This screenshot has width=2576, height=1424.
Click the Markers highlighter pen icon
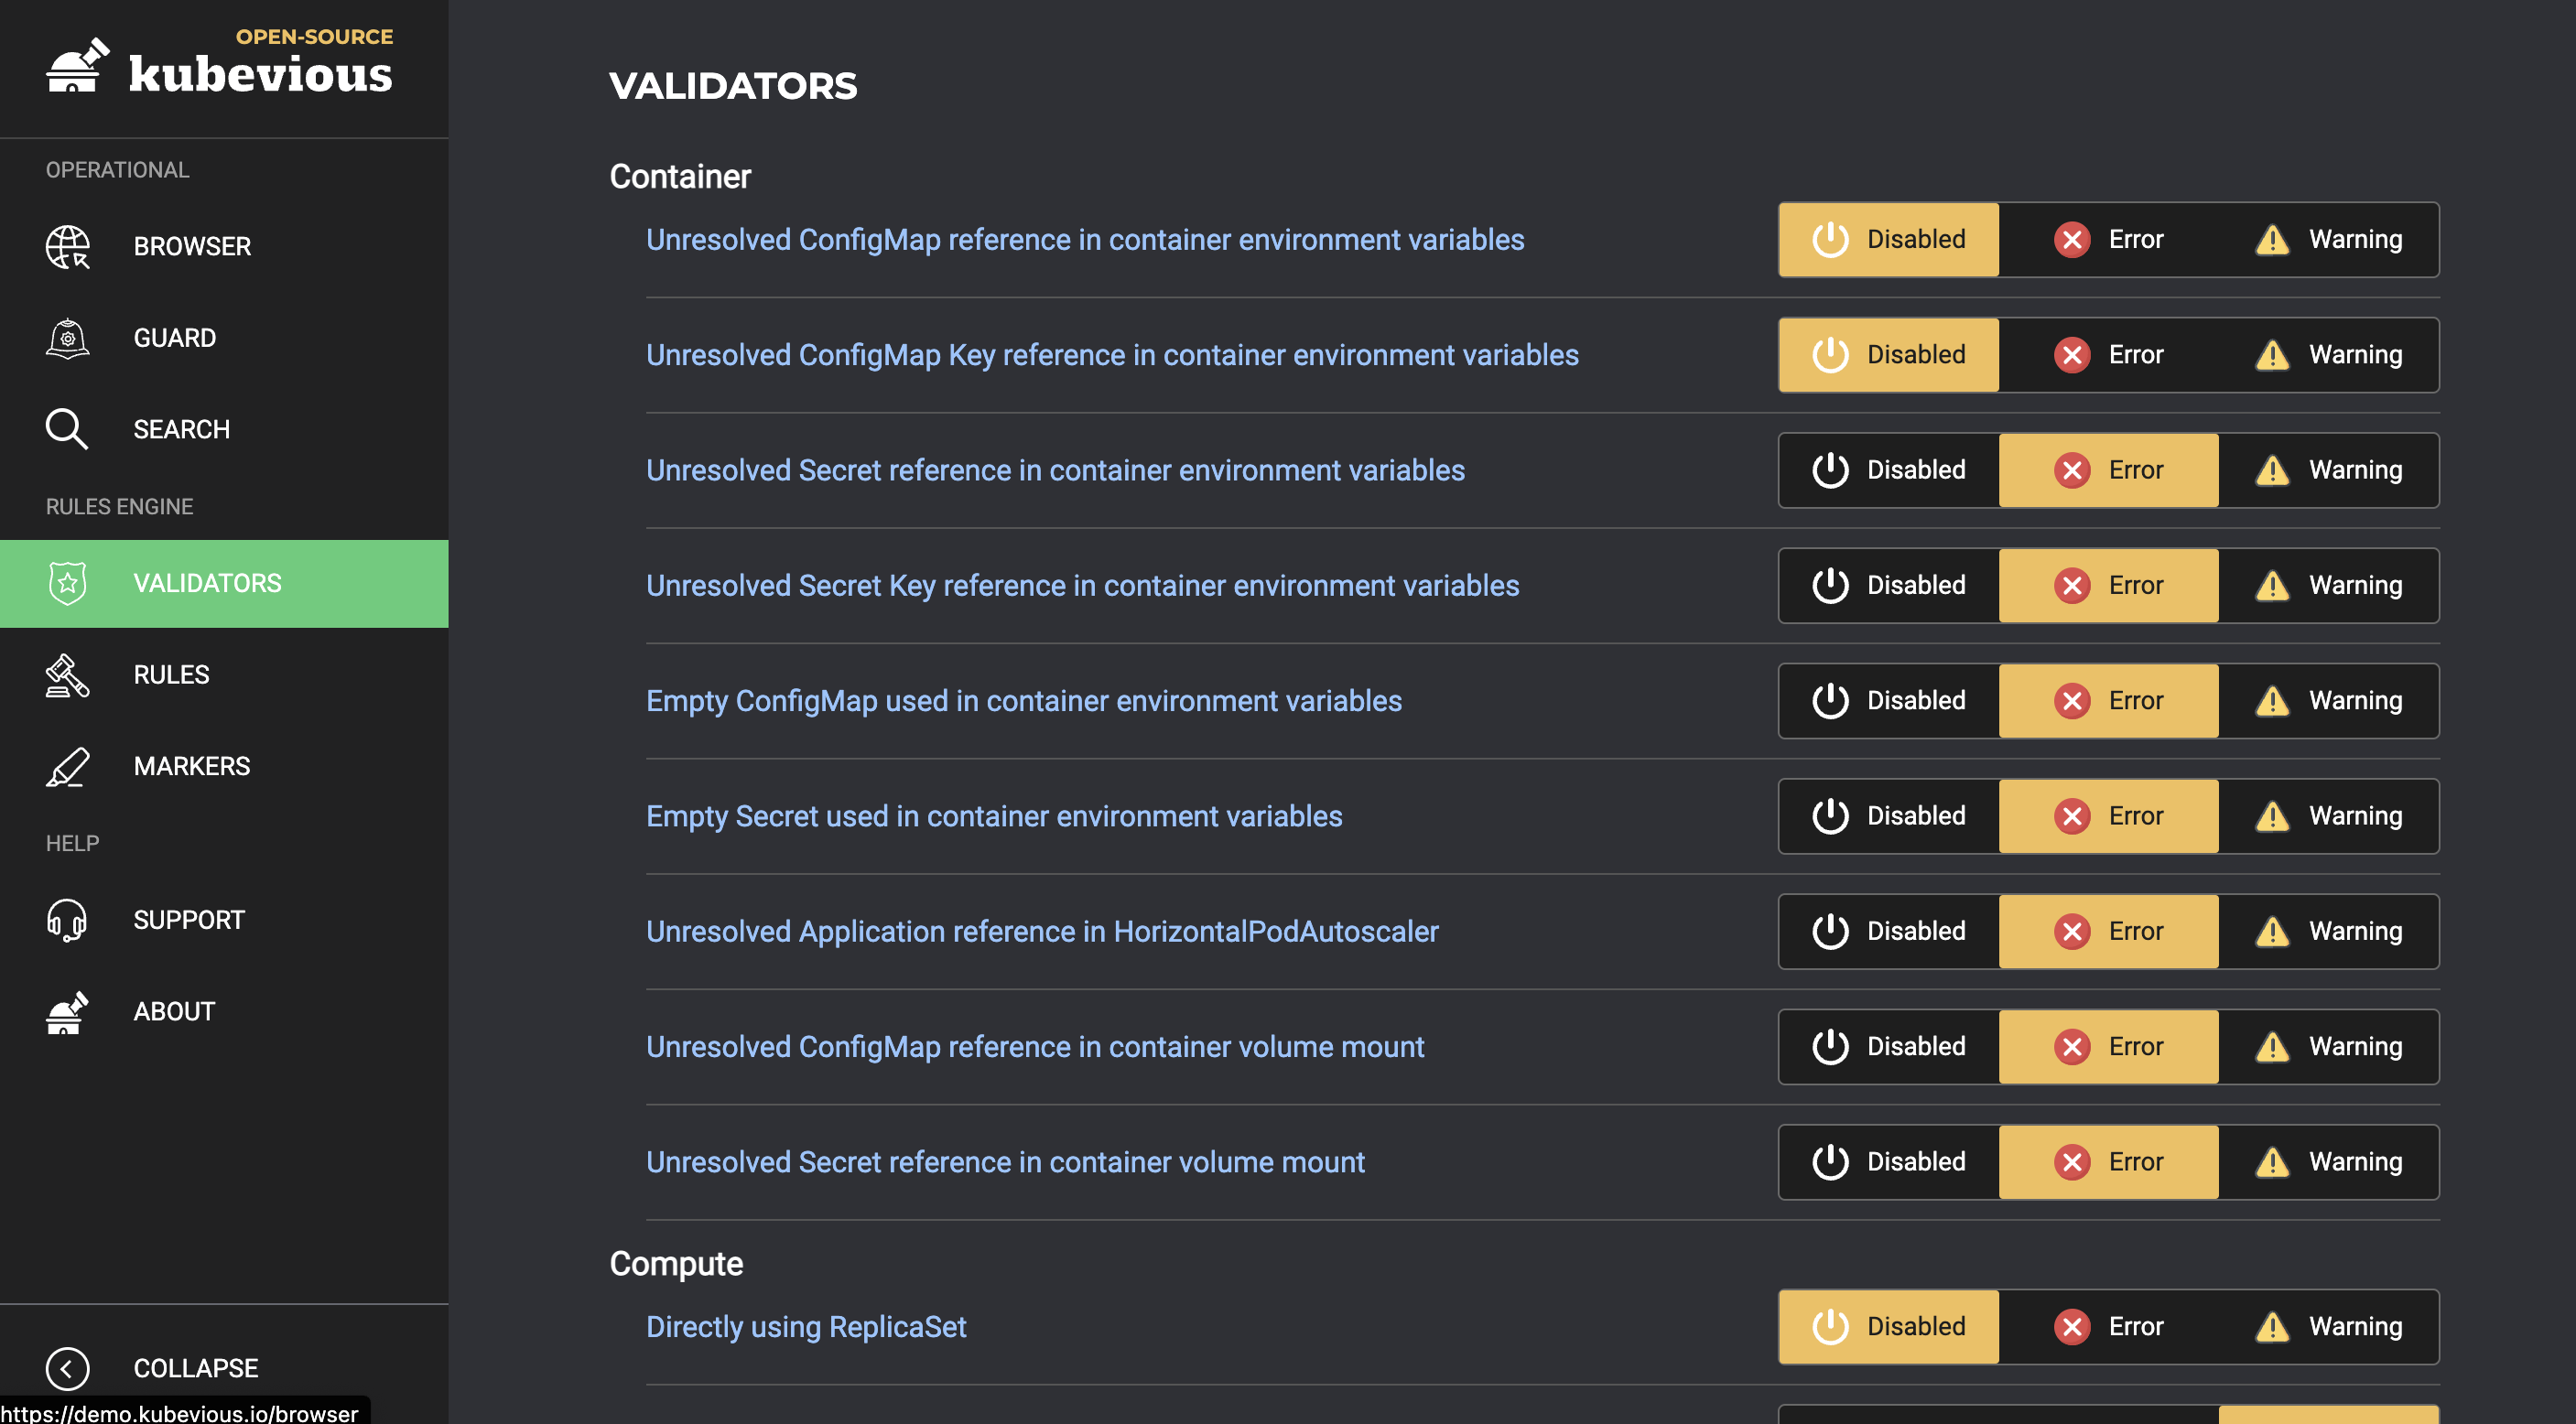(68, 766)
